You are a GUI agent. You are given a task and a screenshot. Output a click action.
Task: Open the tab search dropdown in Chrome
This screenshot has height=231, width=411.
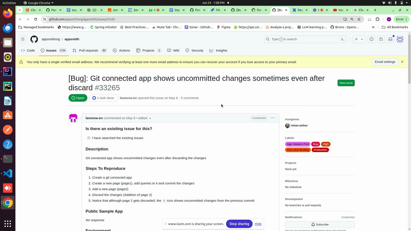[20, 10]
